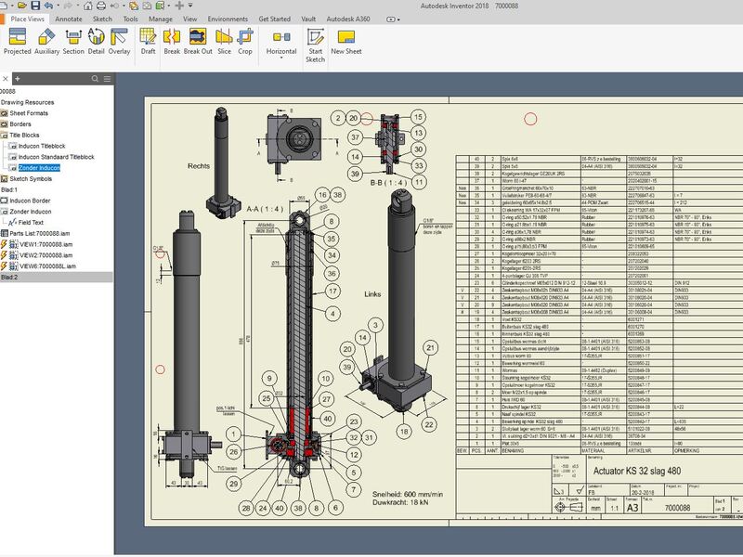
Task: Select Inducon Standaard Titleblock item
Action: (x=57, y=157)
